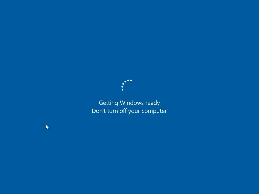Click the word "Getting"

(x=108, y=103)
